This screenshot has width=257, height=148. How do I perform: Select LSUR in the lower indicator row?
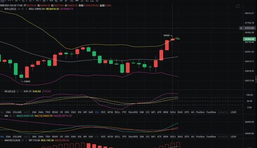pos(233,136)
